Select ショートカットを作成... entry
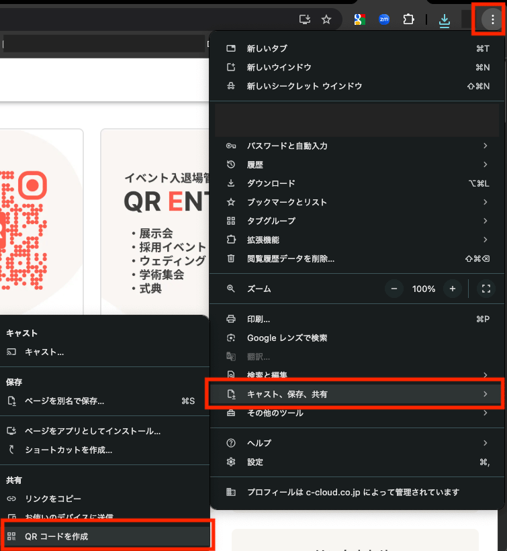Viewport: 507px width, 551px height. click(105, 450)
